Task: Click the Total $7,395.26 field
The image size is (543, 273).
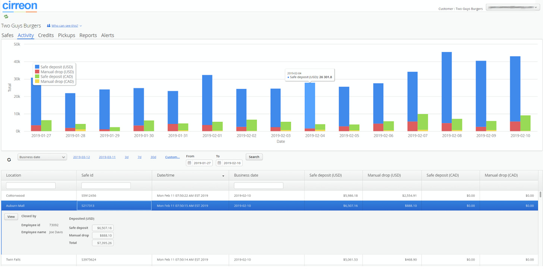Action: [103, 243]
